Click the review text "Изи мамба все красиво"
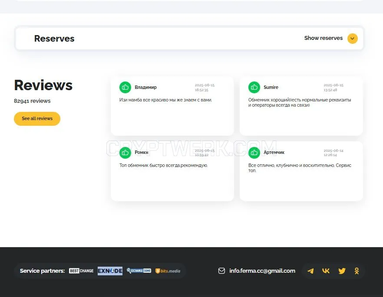The width and height of the screenshot is (383, 297). click(x=165, y=100)
